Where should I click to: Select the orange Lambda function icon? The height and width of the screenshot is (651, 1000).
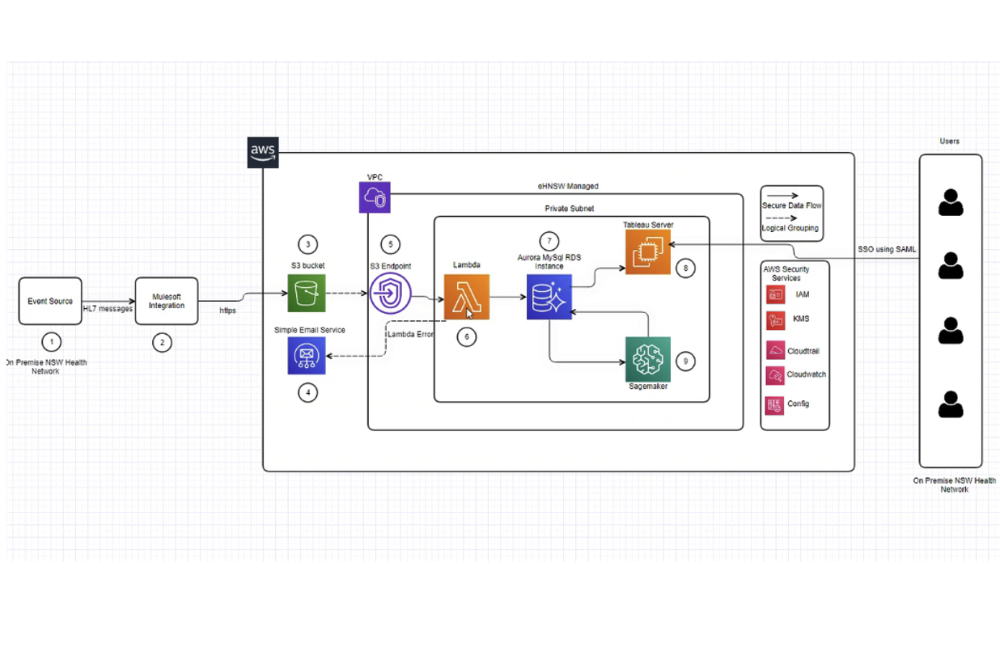tap(466, 297)
